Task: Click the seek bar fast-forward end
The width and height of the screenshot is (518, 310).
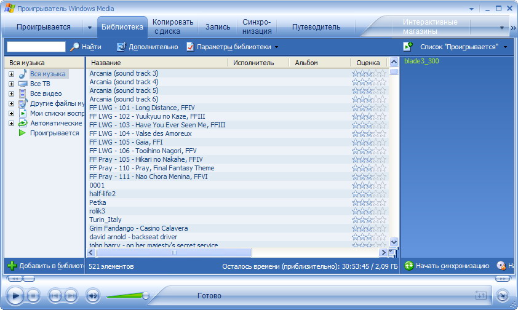Action: pyautogui.click(x=503, y=279)
